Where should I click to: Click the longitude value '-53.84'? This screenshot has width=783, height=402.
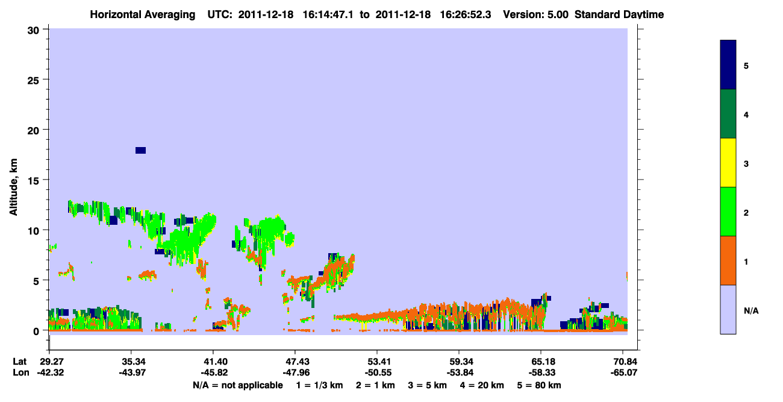point(459,372)
